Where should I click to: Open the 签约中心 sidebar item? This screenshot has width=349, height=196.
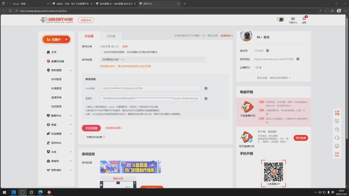(x=54, y=143)
